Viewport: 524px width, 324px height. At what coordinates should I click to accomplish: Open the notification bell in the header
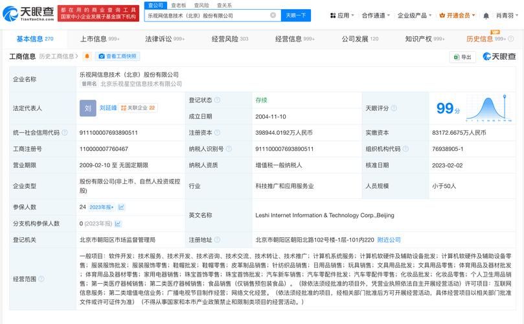point(486,16)
